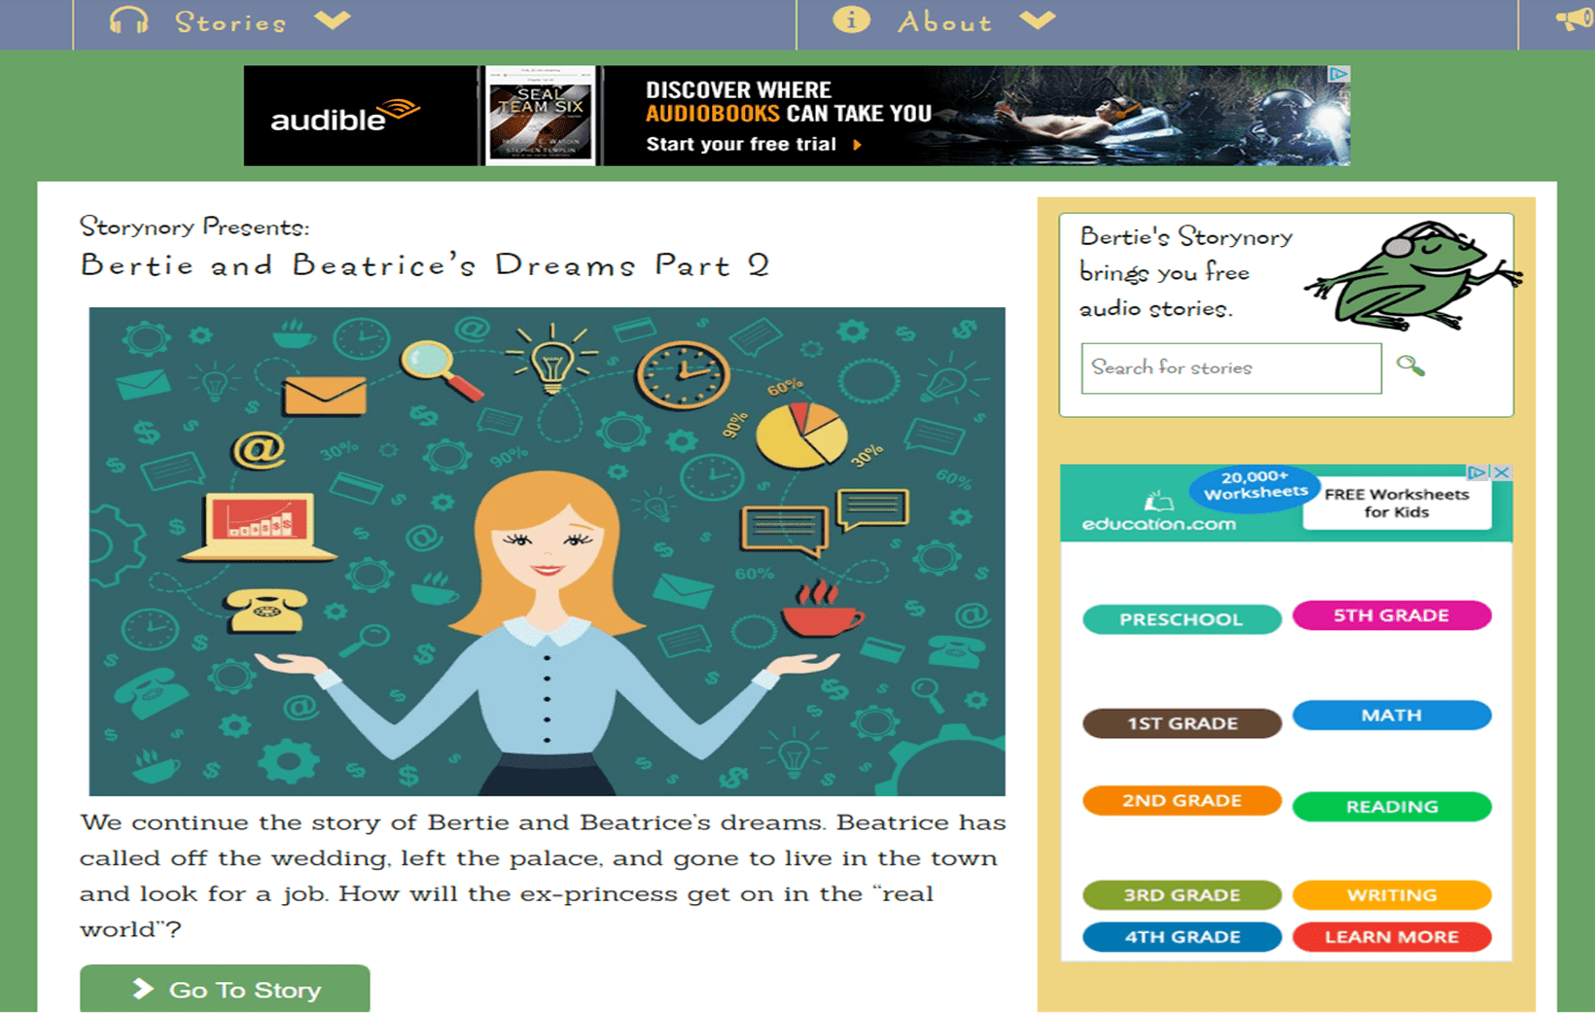1595x1013 pixels.
Task: Click the story illustration thumbnail
Action: click(x=547, y=551)
